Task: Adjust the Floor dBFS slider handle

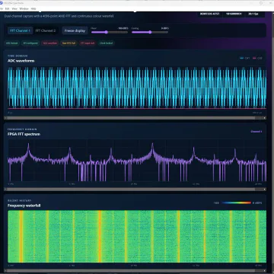Action: coord(106,32)
